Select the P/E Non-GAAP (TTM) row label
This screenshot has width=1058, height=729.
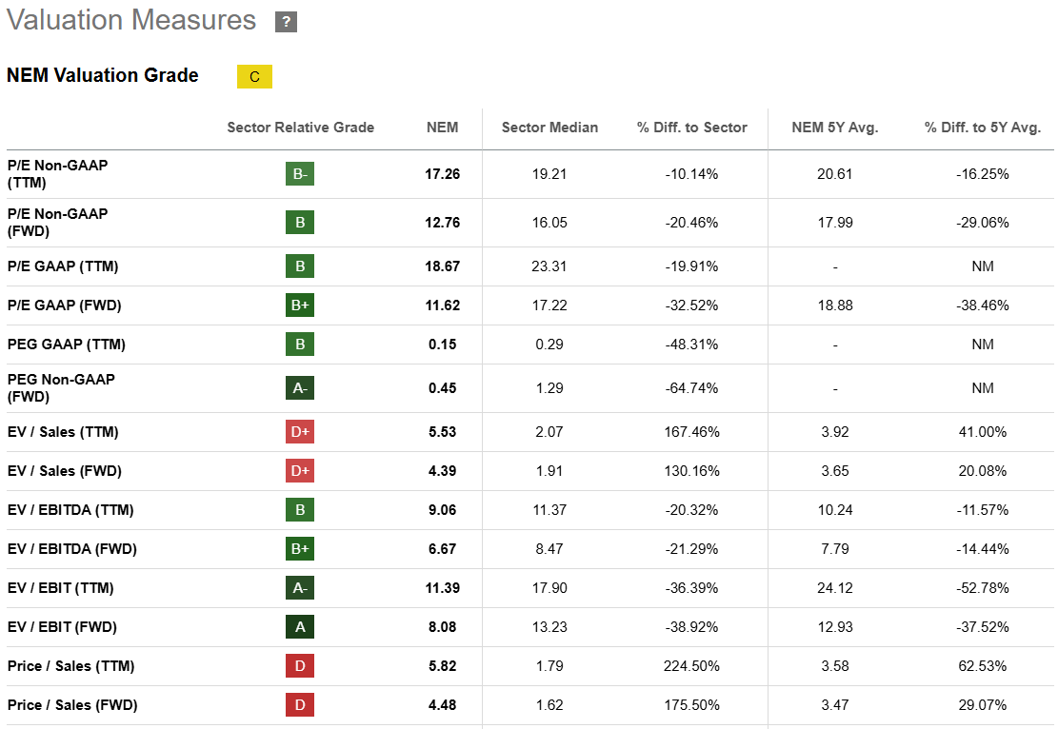57,174
